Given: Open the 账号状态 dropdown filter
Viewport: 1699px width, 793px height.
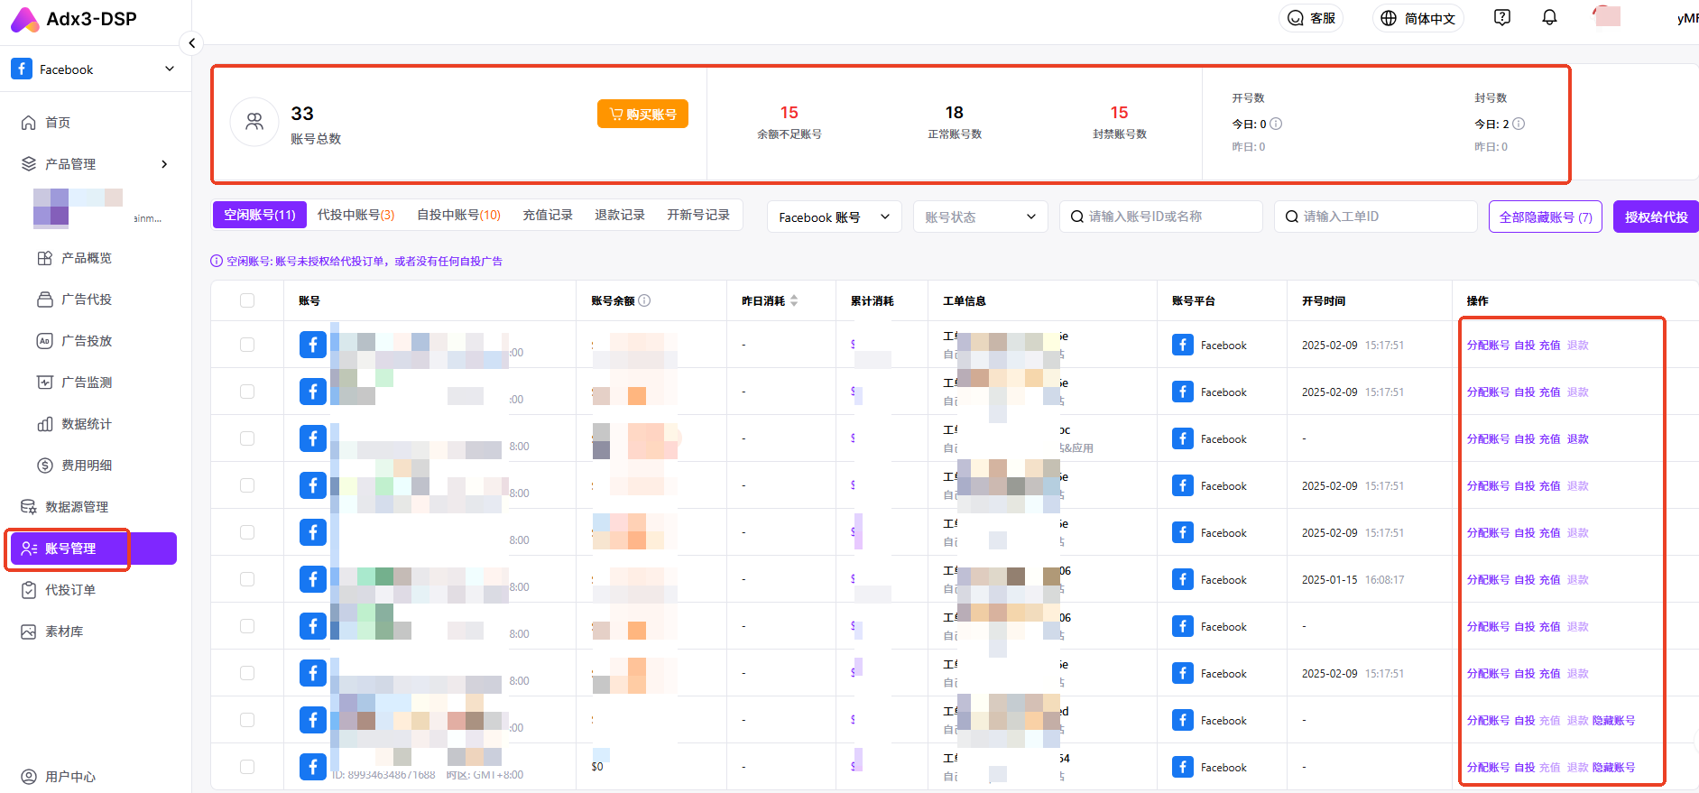Looking at the screenshot, I should (x=980, y=217).
